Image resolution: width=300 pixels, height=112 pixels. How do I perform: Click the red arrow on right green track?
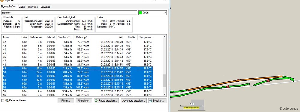coord(268,80)
